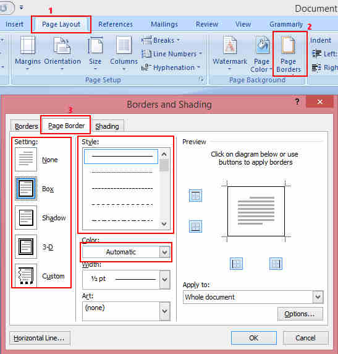Select the None border setting icon
Image resolution: width=338 pixels, height=354 pixels.
26,160
